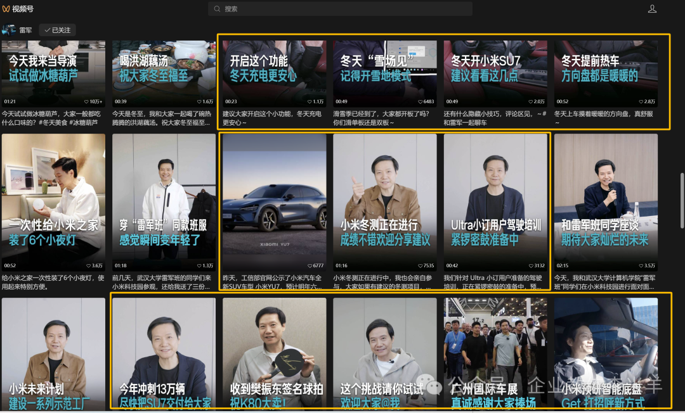The width and height of the screenshot is (685, 413).
Task: Click Lei Jun's account avatar
Action: click(x=9, y=30)
